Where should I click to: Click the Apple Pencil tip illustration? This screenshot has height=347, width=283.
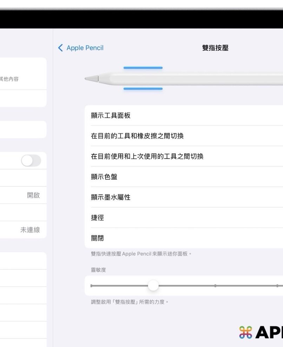point(91,79)
